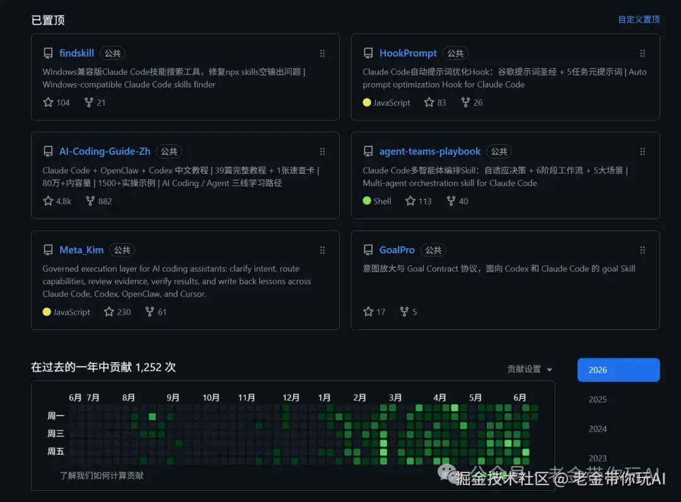View GoalPro's 5 forks

(x=408, y=312)
